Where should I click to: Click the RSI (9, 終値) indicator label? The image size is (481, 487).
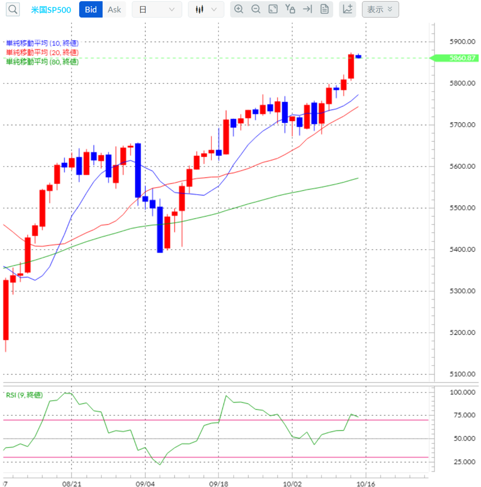pos(24,395)
